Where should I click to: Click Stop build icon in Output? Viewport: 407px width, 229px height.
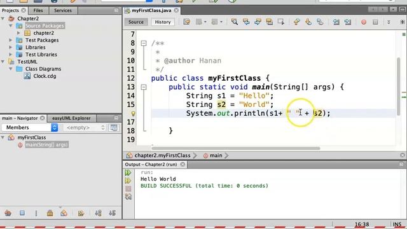click(128, 189)
